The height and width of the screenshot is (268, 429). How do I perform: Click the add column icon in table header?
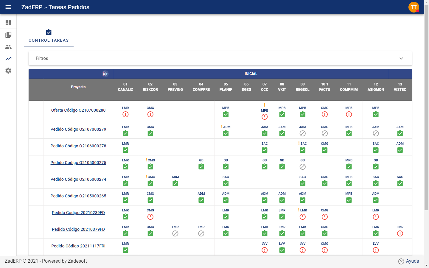pyautogui.click(x=105, y=74)
